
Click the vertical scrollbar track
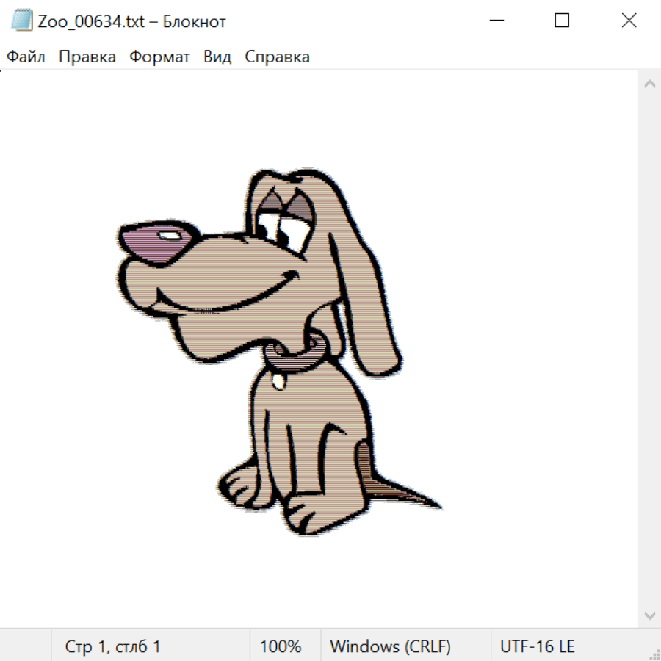pos(649,349)
